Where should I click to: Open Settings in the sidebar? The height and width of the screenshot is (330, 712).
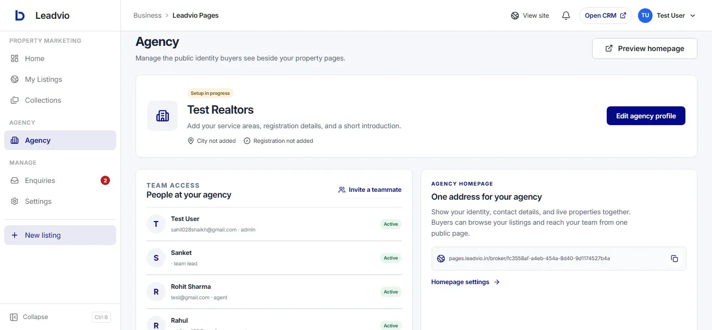point(60,201)
